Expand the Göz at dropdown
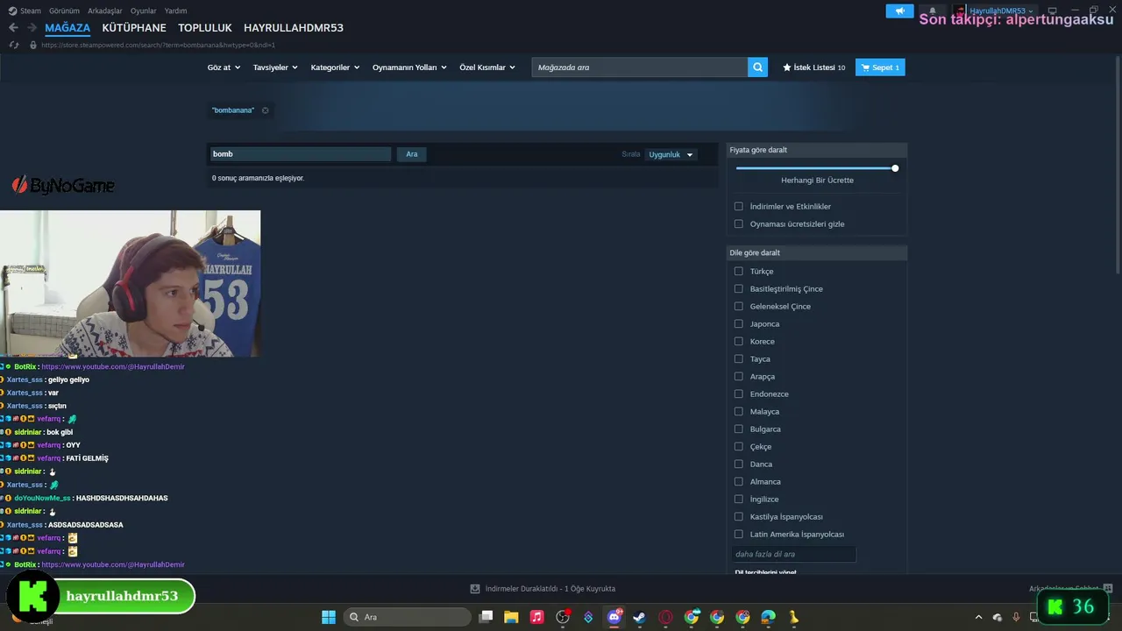Viewport: 1122px width, 631px height. click(223, 67)
